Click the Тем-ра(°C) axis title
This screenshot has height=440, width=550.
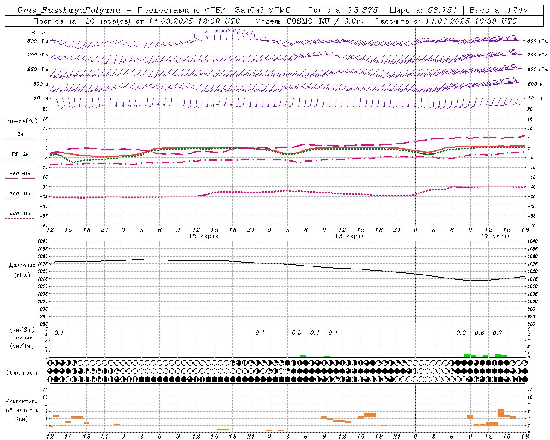(20, 122)
